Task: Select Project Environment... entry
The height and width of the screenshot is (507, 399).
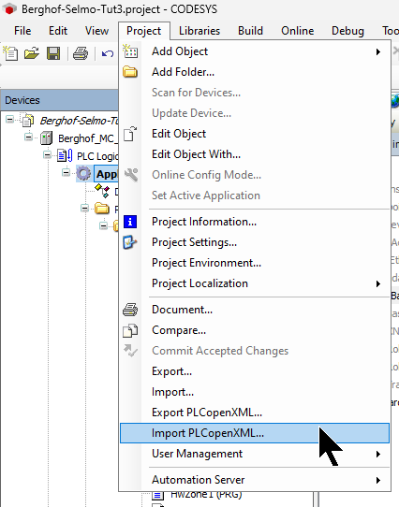Action: 255,263
